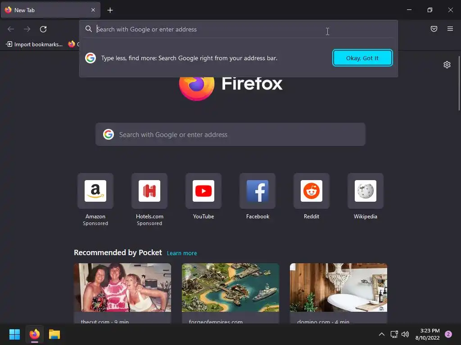Click the Recommended by Pocket heading
The width and height of the screenshot is (461, 345).
[x=118, y=252]
